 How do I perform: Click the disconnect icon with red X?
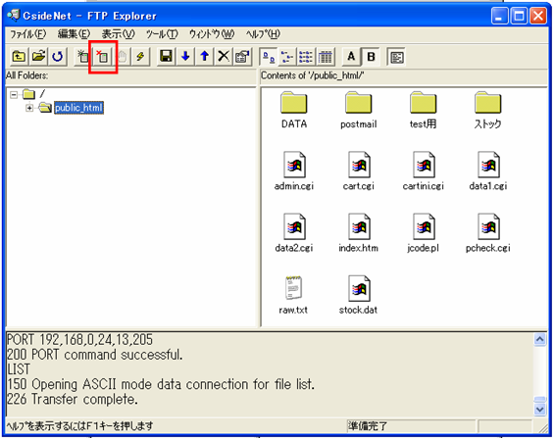pyautogui.click(x=103, y=57)
